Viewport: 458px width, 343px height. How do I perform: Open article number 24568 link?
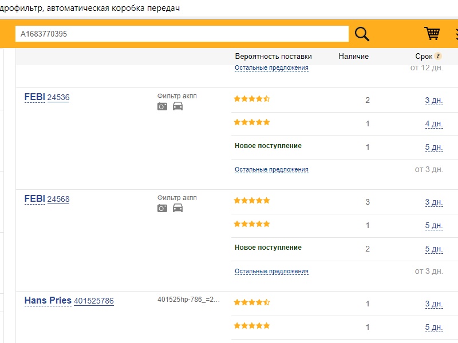point(58,200)
